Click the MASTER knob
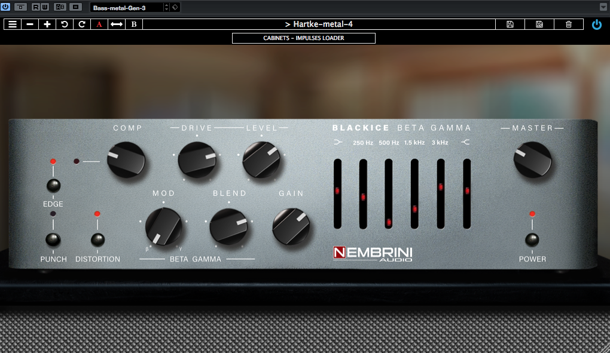This screenshot has height=353, width=610. (533, 160)
